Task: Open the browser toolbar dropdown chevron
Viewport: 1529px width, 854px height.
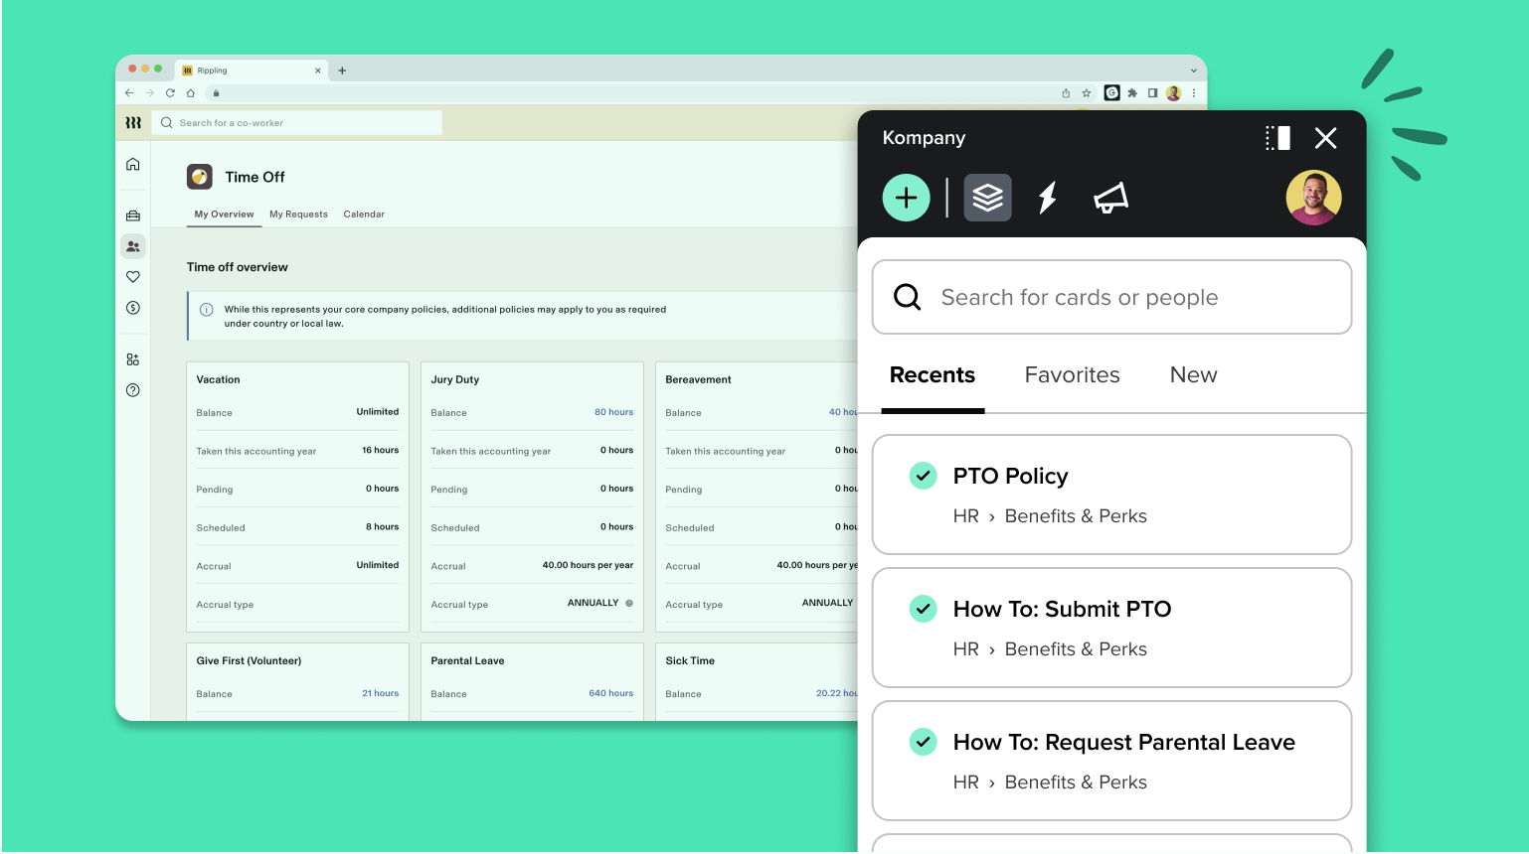Action: [1193, 70]
